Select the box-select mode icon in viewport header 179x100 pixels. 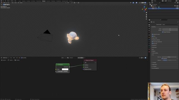click(x=4, y=5)
